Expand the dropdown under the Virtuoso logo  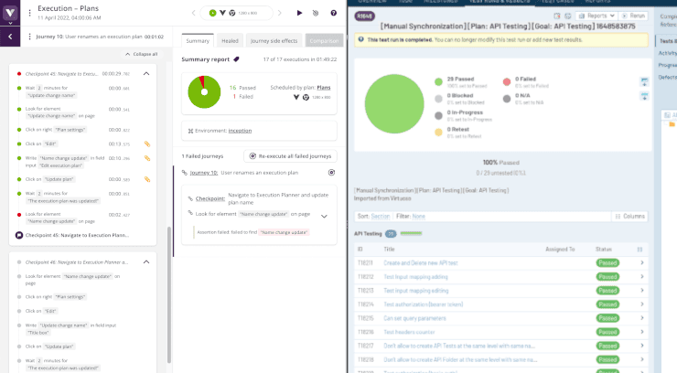(10, 23)
